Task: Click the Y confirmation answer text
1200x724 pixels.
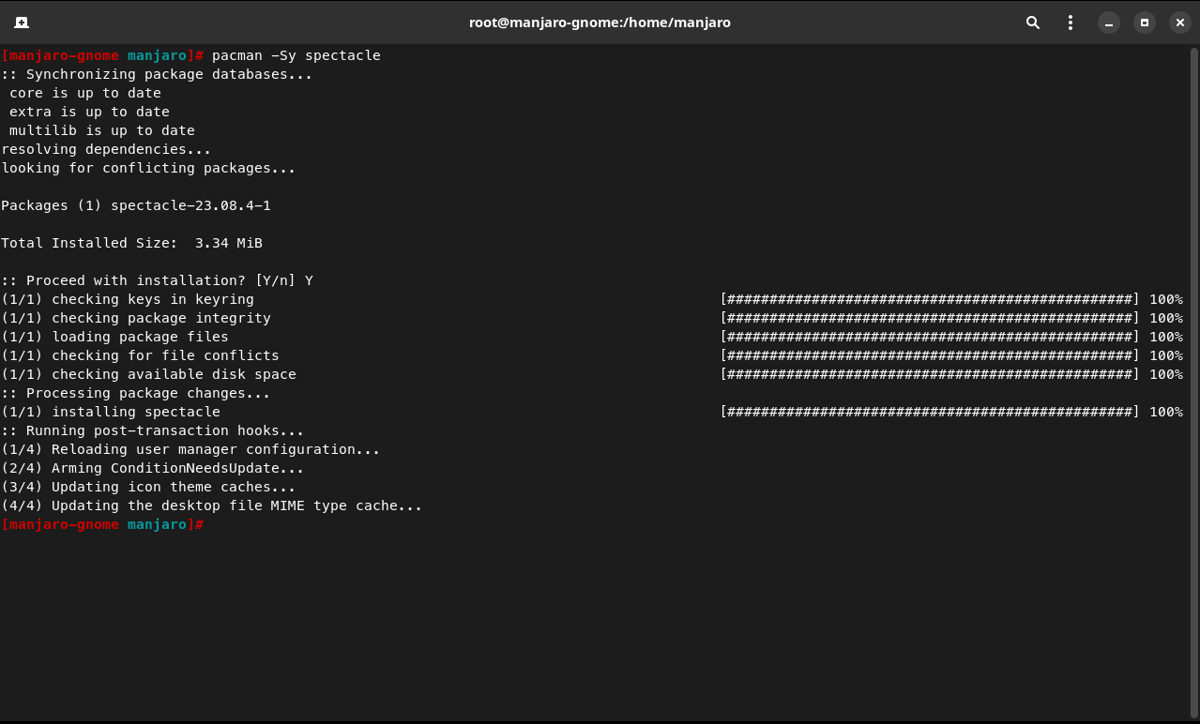Action: pos(310,279)
